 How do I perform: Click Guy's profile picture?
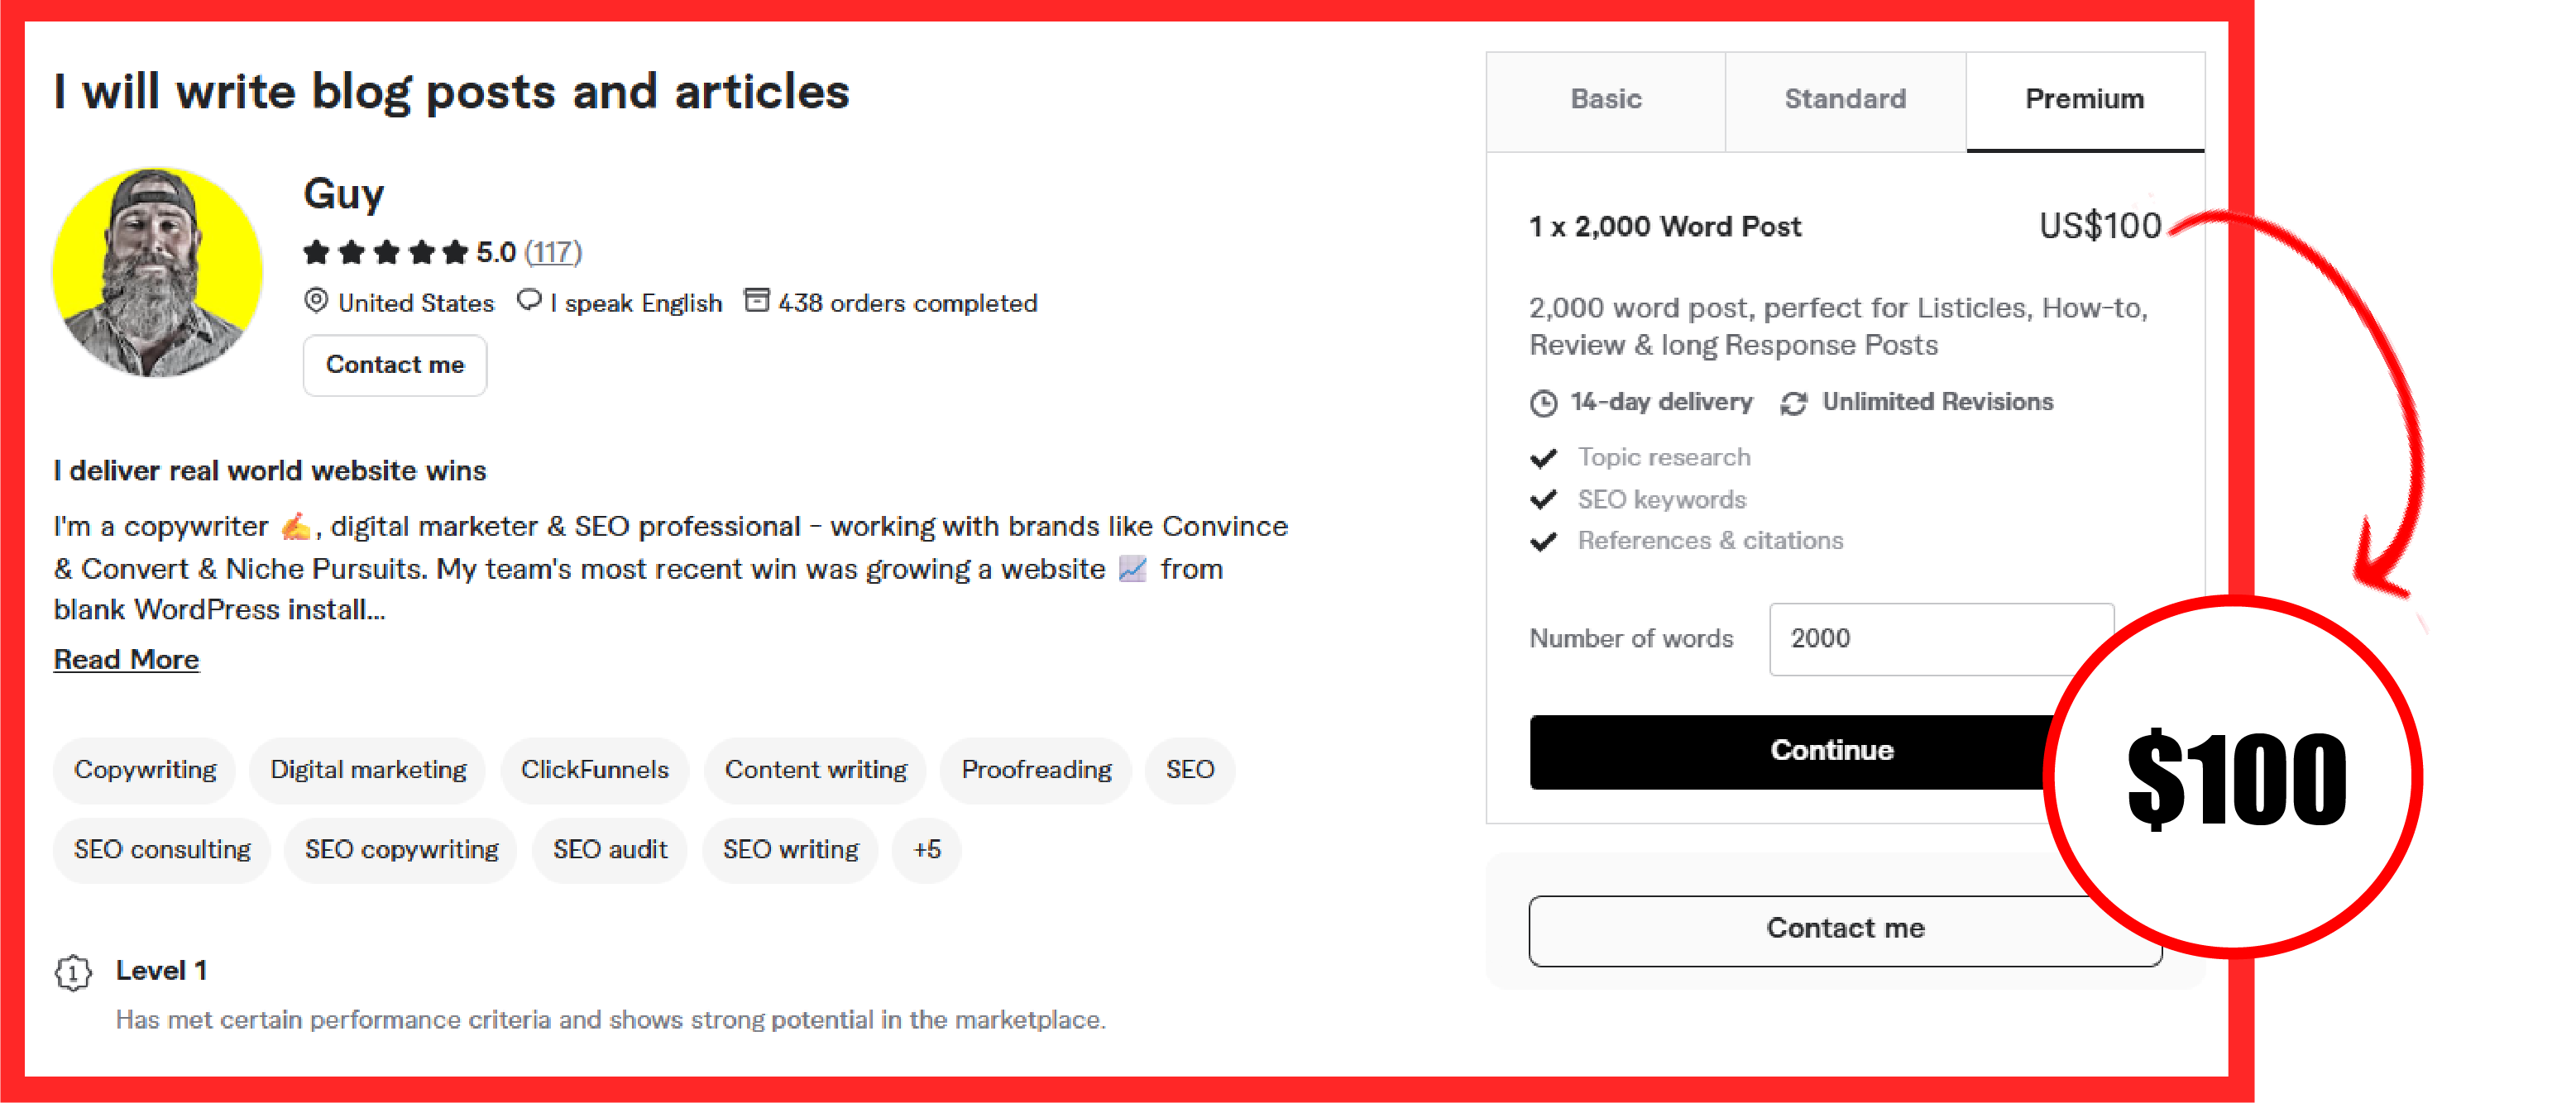157,272
